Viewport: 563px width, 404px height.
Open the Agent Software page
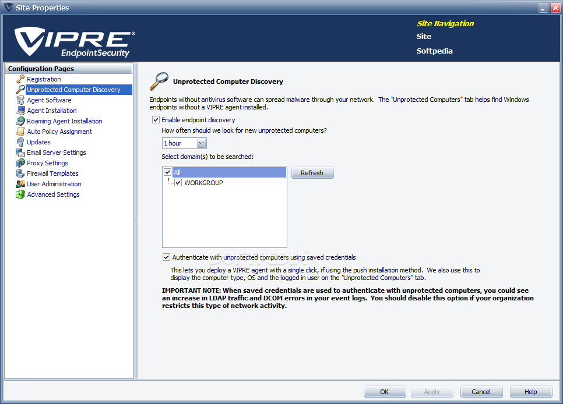coord(49,100)
